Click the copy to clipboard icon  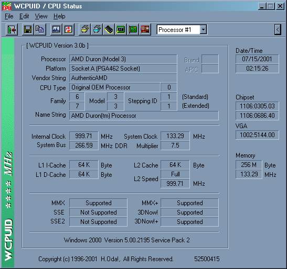[x=40, y=29]
